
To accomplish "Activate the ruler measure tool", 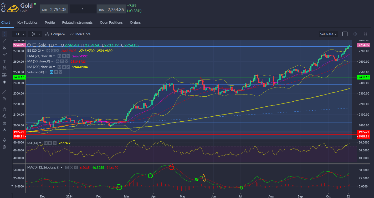I will (x=4, y=92).
